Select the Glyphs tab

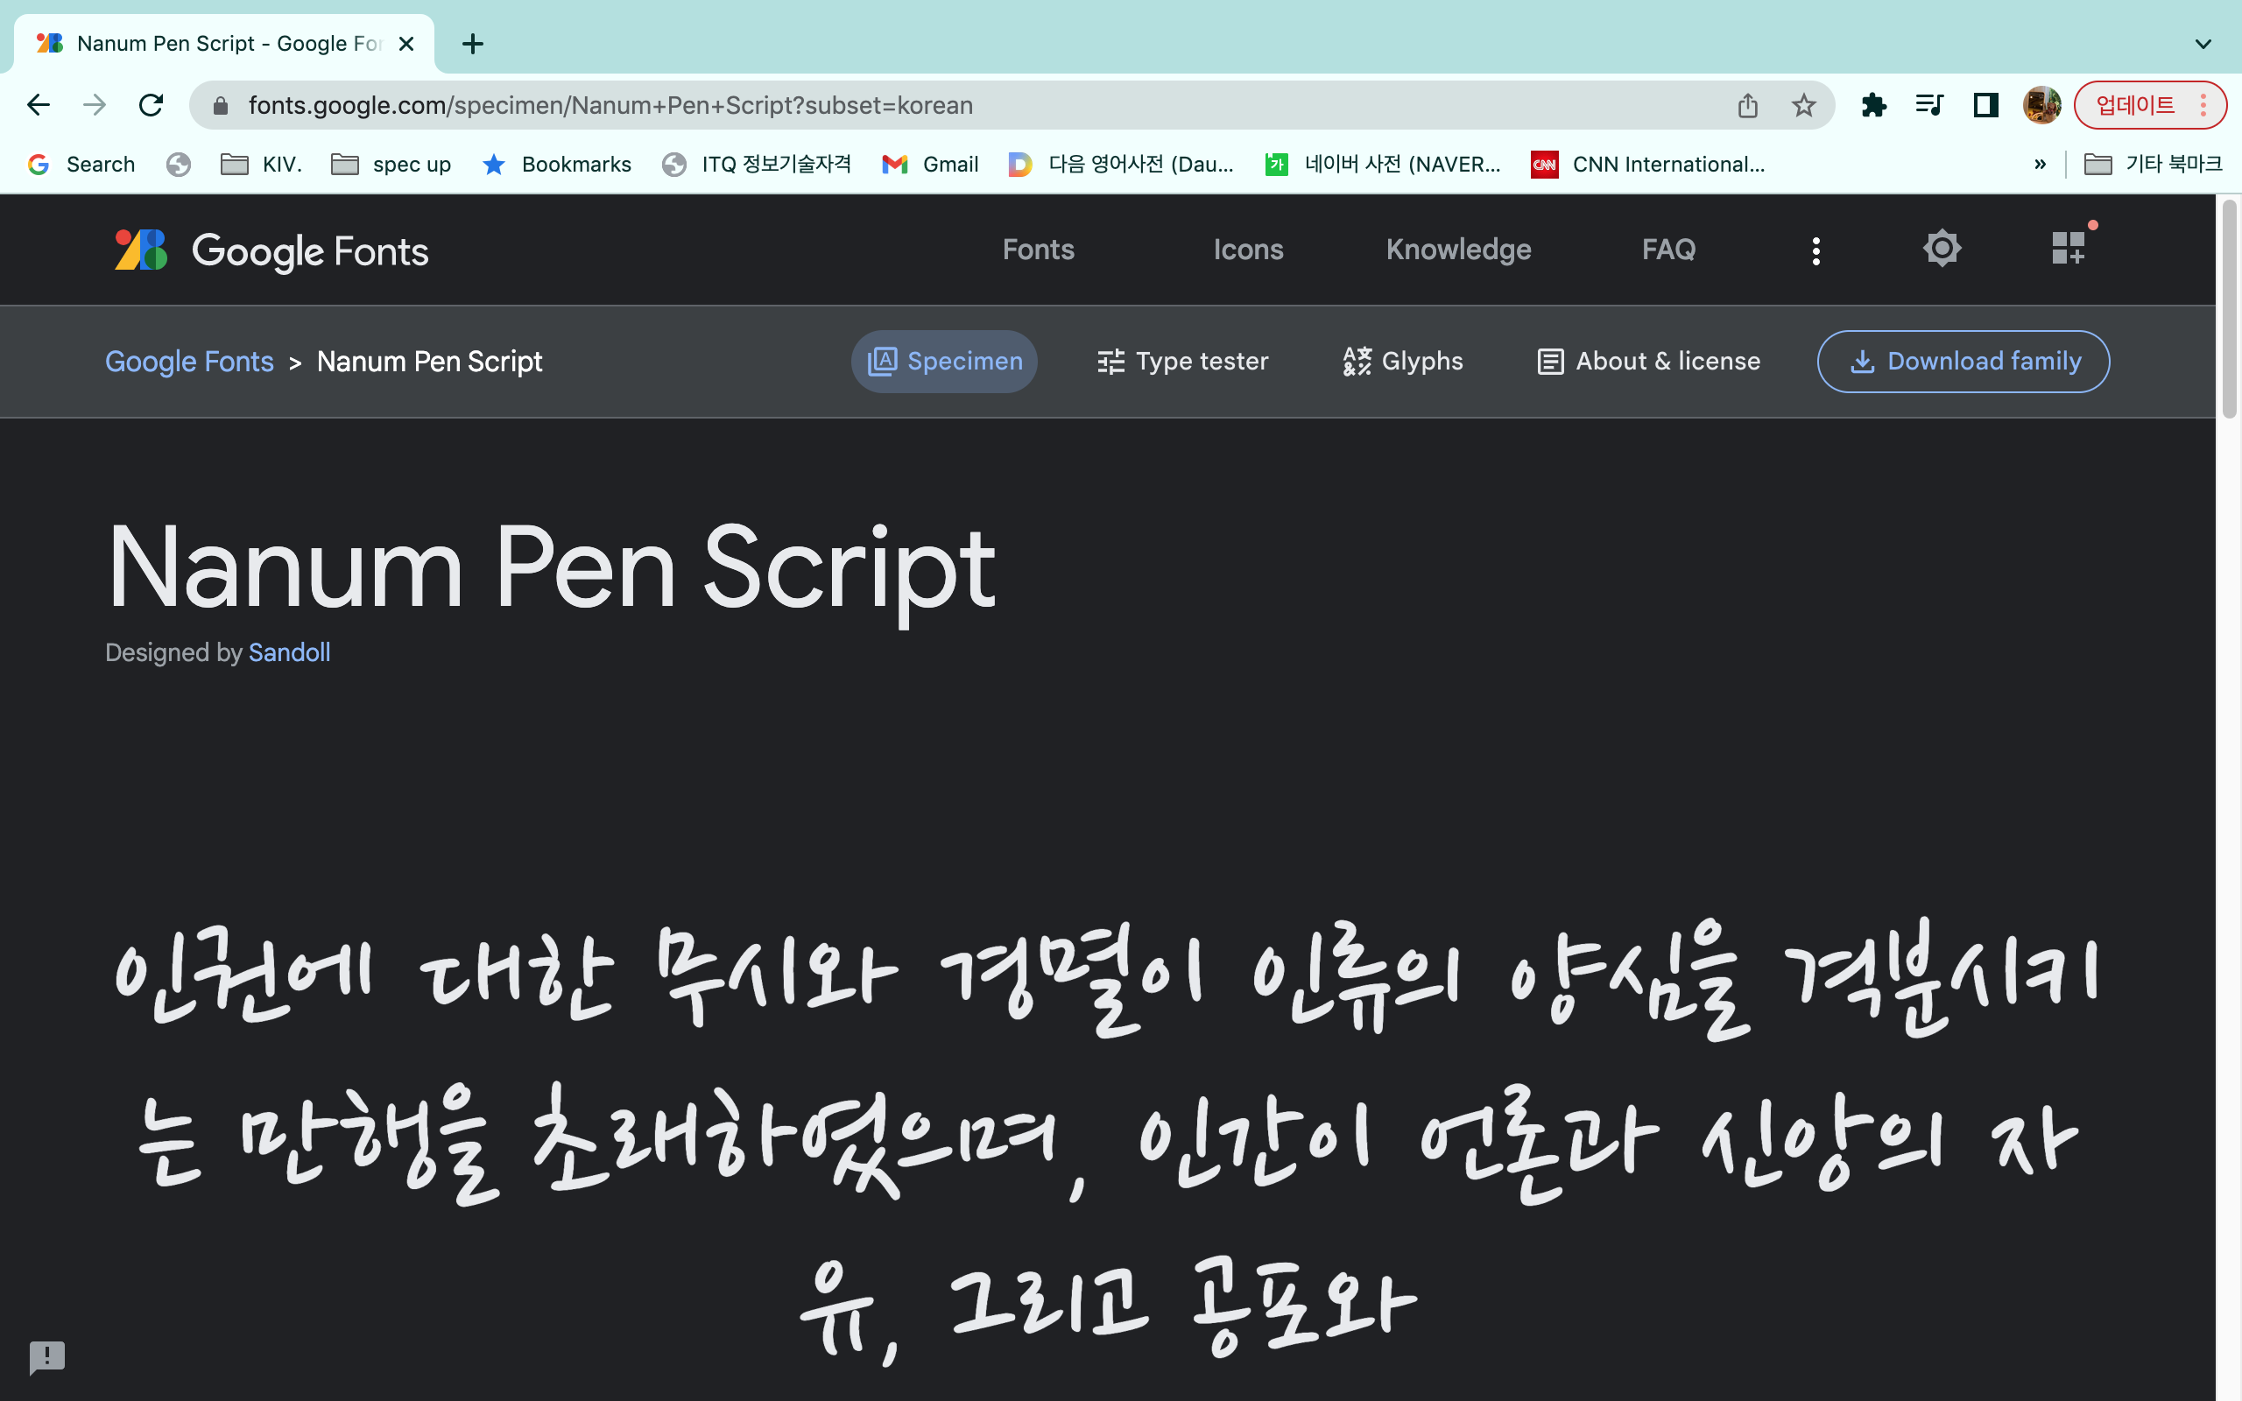(1403, 362)
